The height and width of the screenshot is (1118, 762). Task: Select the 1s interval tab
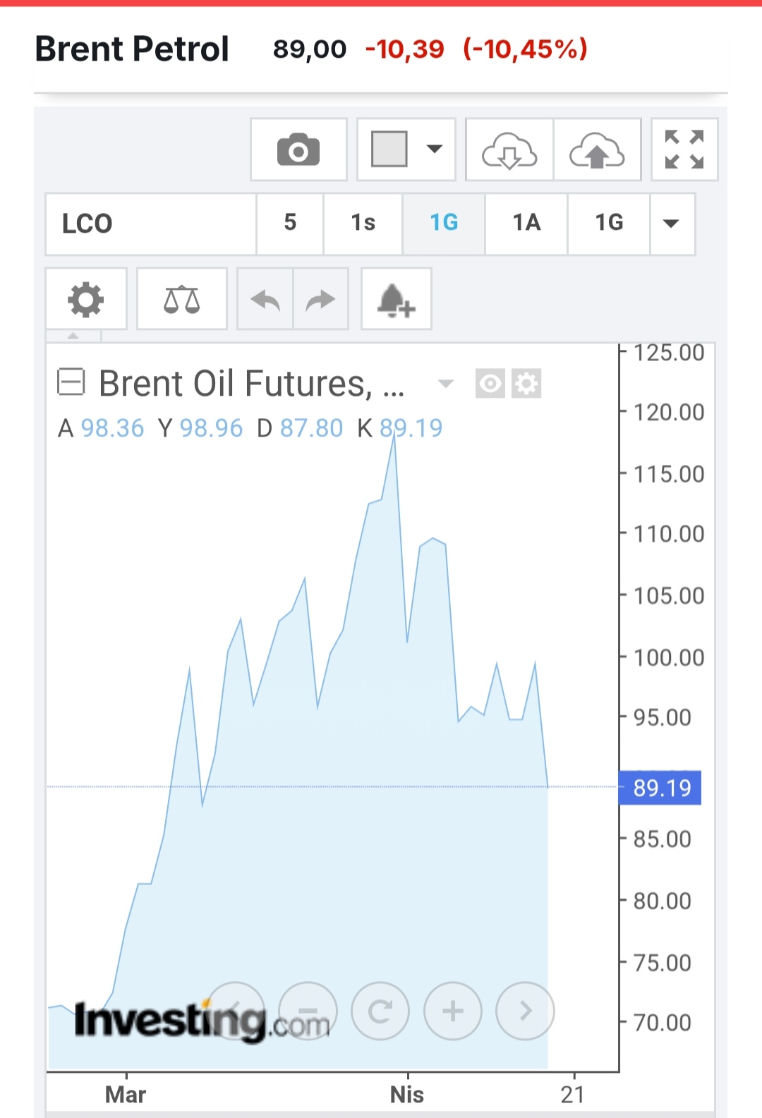(363, 224)
